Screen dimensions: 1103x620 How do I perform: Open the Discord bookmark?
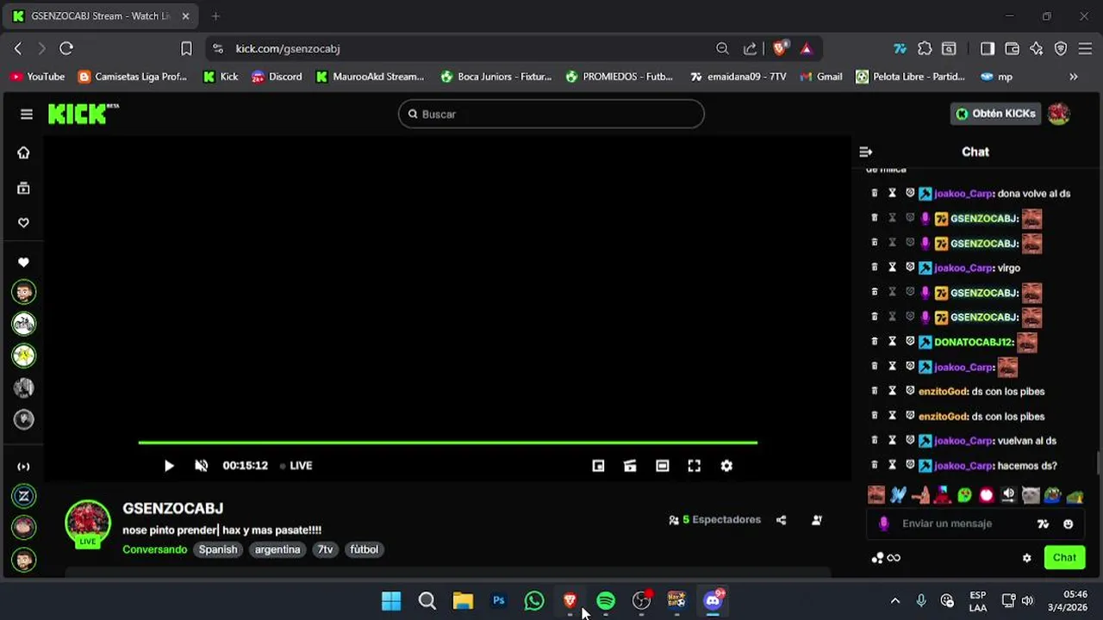coord(276,77)
